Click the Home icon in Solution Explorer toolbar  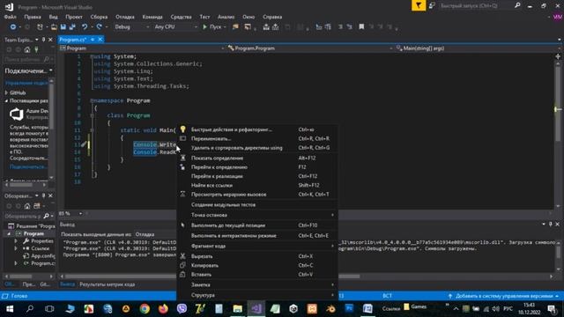pyautogui.click(x=27, y=206)
